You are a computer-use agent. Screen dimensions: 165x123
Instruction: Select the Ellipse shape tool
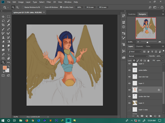click(3, 58)
